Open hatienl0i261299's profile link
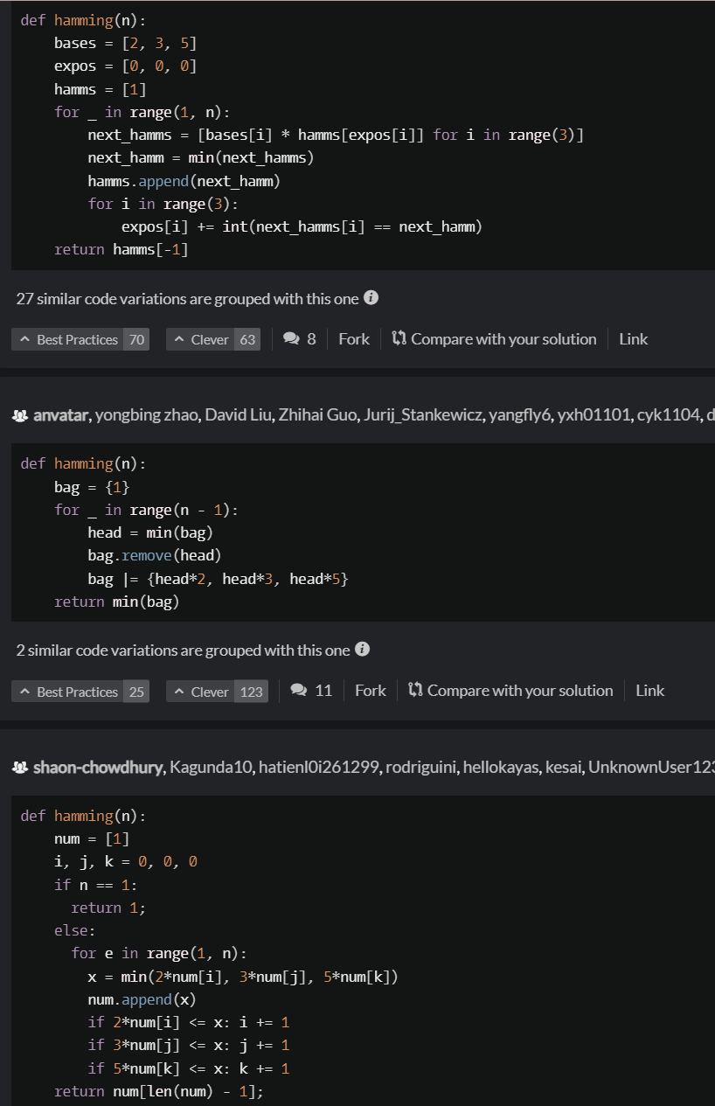The image size is (715, 1106). pyautogui.click(x=320, y=768)
